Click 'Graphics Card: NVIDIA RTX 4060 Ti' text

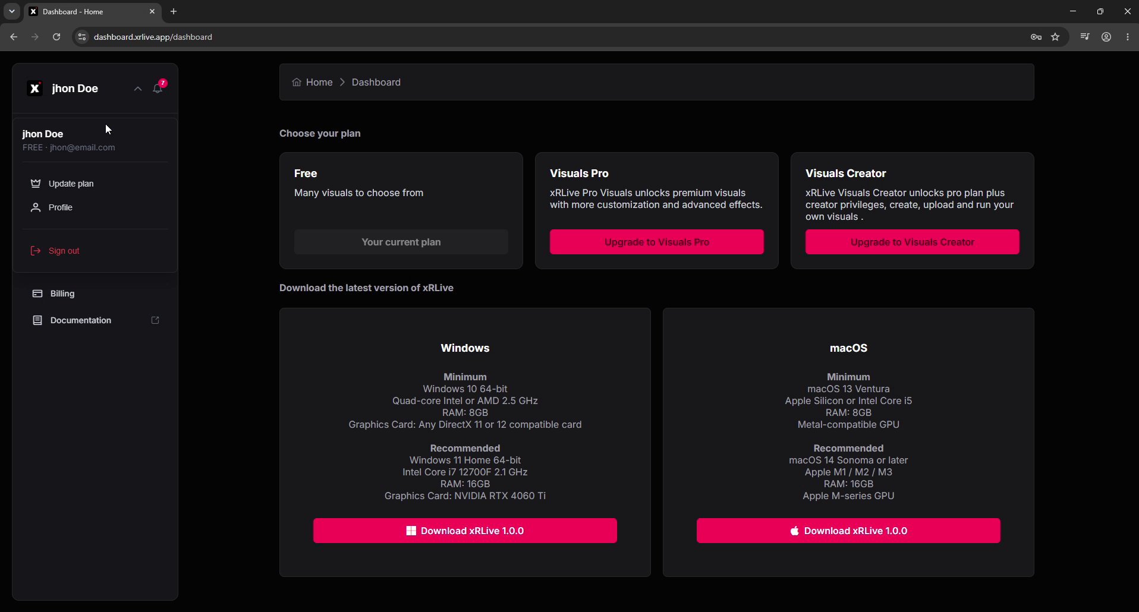pyautogui.click(x=465, y=496)
